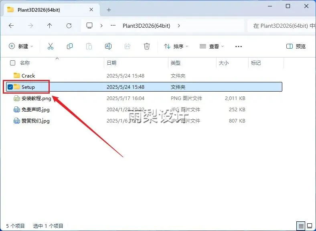Screen dimensions: 316x231
Task: Select the 免责声明.jpg file name
Action: pos(35,110)
